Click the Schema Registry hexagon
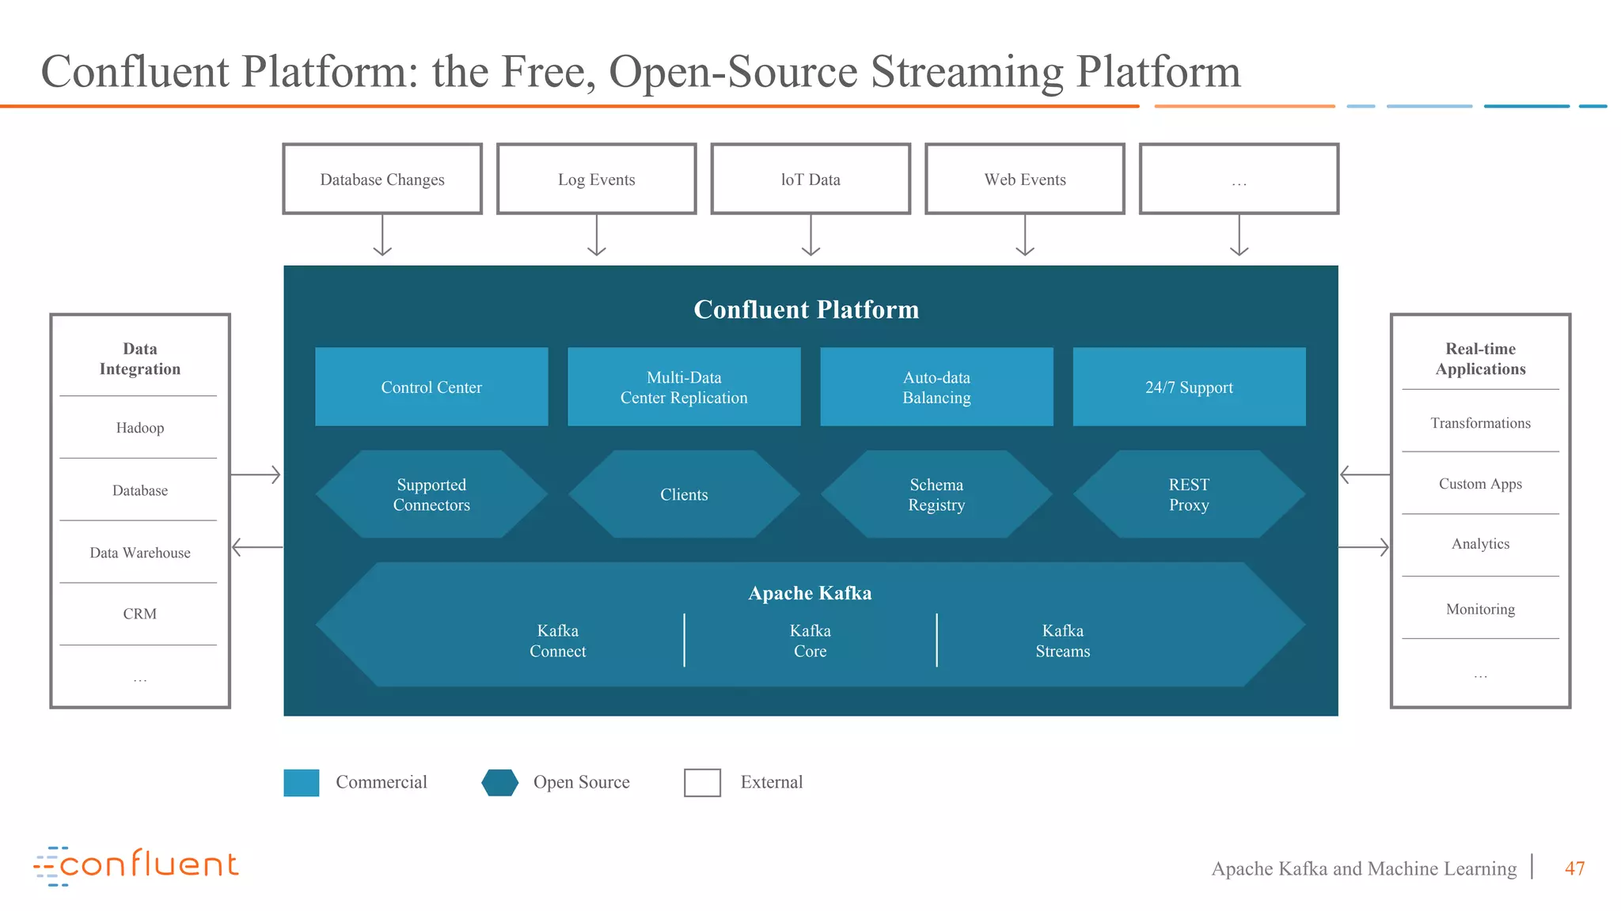This screenshot has width=1621, height=911. tap(936, 494)
